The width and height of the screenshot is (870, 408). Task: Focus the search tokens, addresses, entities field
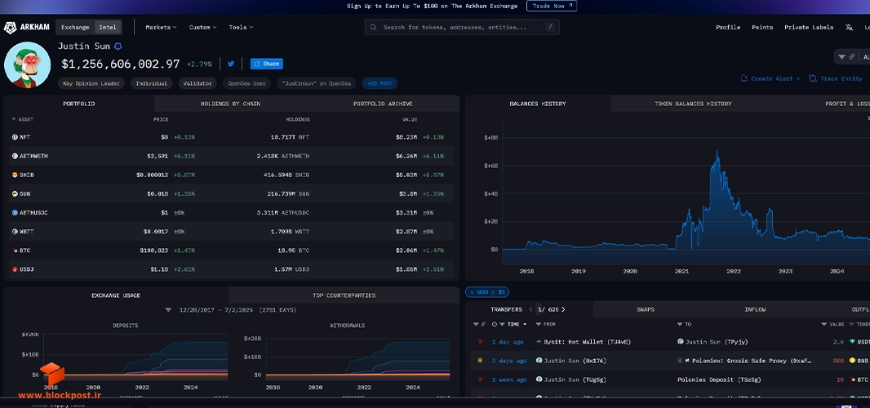(462, 27)
